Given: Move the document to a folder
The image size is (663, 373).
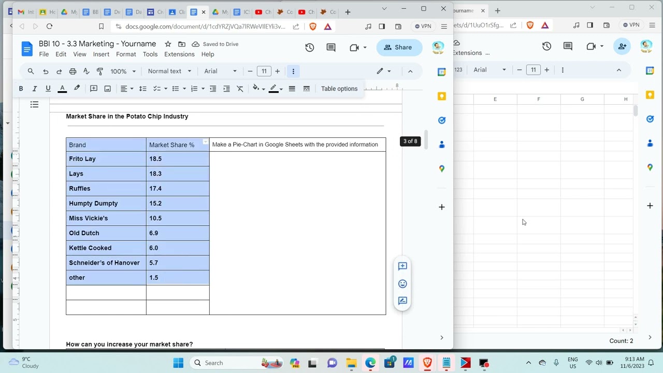Looking at the screenshot, I should 182,44.
